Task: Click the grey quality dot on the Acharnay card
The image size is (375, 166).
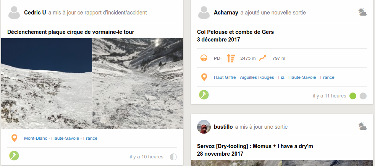Action: (x=363, y=96)
